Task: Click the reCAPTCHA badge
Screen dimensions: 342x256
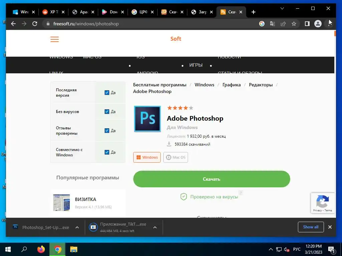Action: click(x=323, y=203)
